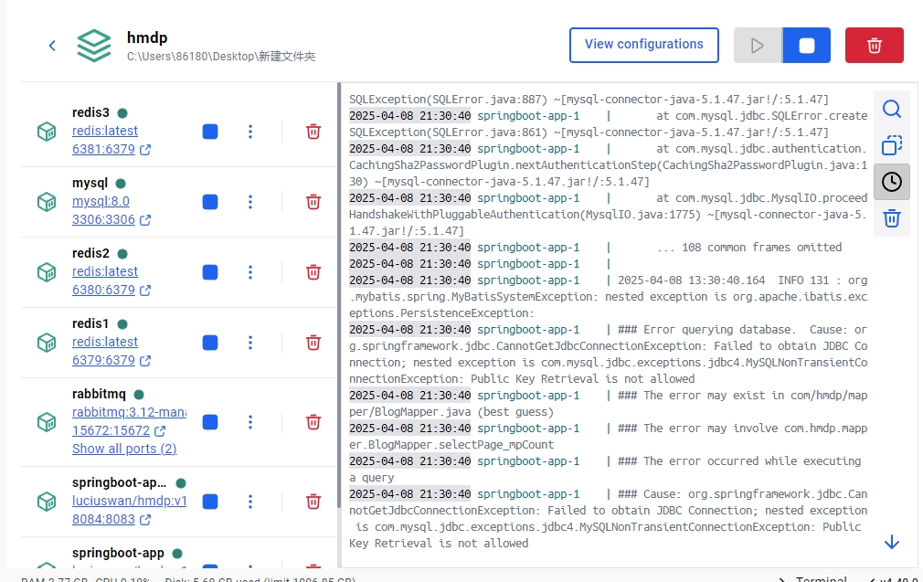Click the '108 common frames omitted' log line
The height and width of the screenshot is (582, 923).
click(748, 248)
